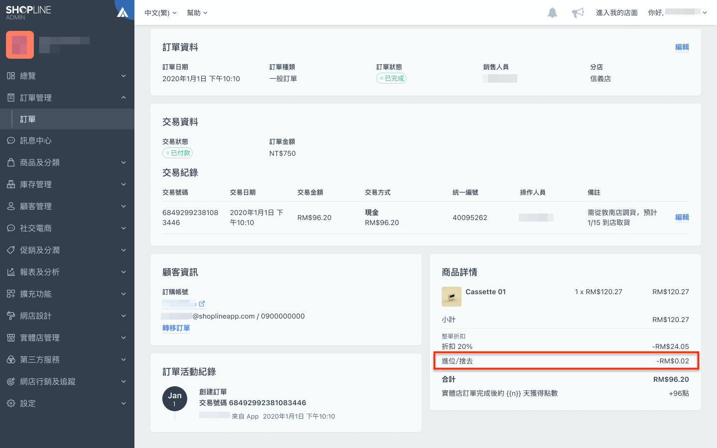This screenshot has height=448, width=717.
Task: Expand the 網店設計 chevron
Action: click(x=123, y=316)
